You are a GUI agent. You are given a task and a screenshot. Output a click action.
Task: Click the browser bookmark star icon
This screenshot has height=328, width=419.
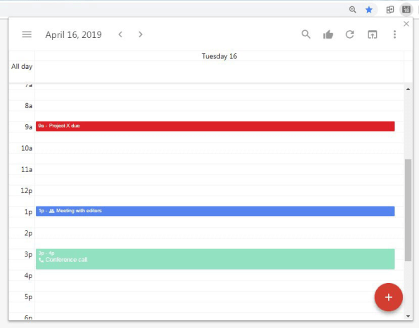(x=369, y=10)
